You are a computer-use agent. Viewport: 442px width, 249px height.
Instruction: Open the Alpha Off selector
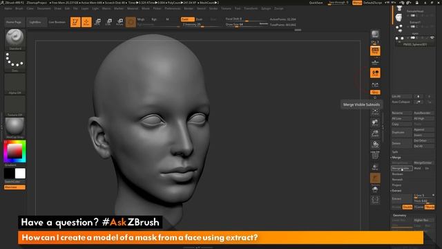click(x=15, y=84)
